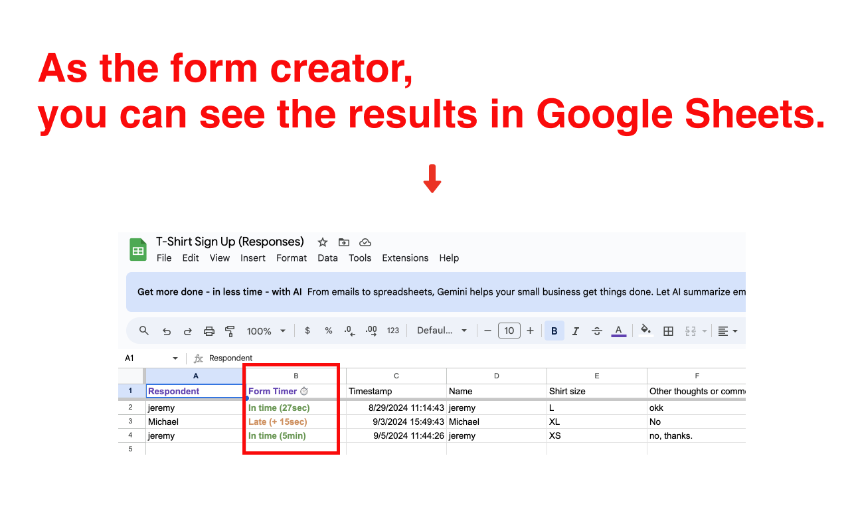This screenshot has width=850, height=531.
Task: Open search within the spreadsheet toolbar
Action: (x=144, y=330)
